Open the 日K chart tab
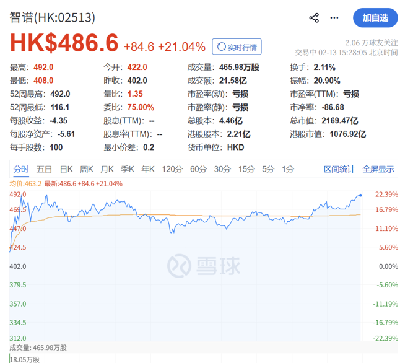The width and height of the screenshot is (413, 363). tap(66, 169)
